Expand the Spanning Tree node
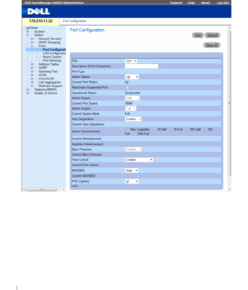The height and width of the screenshot is (290, 248). coord(32,71)
